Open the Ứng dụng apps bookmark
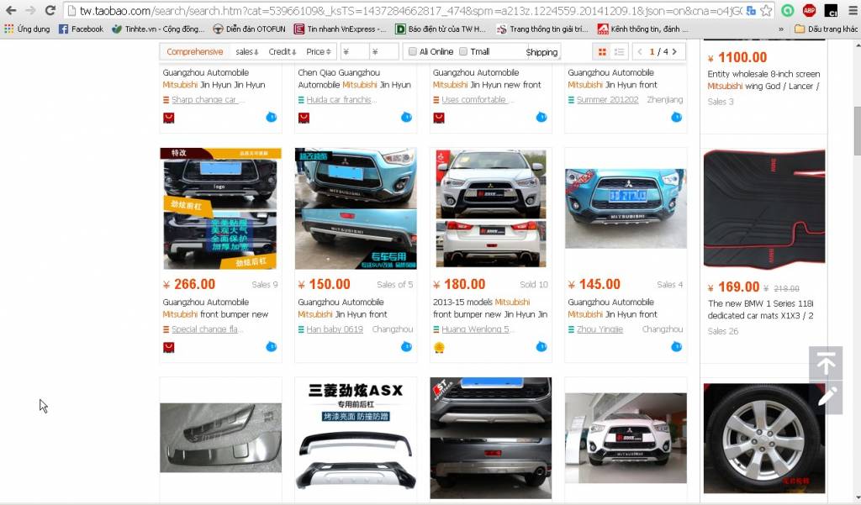Image resolution: width=861 pixels, height=505 pixels. point(27,29)
